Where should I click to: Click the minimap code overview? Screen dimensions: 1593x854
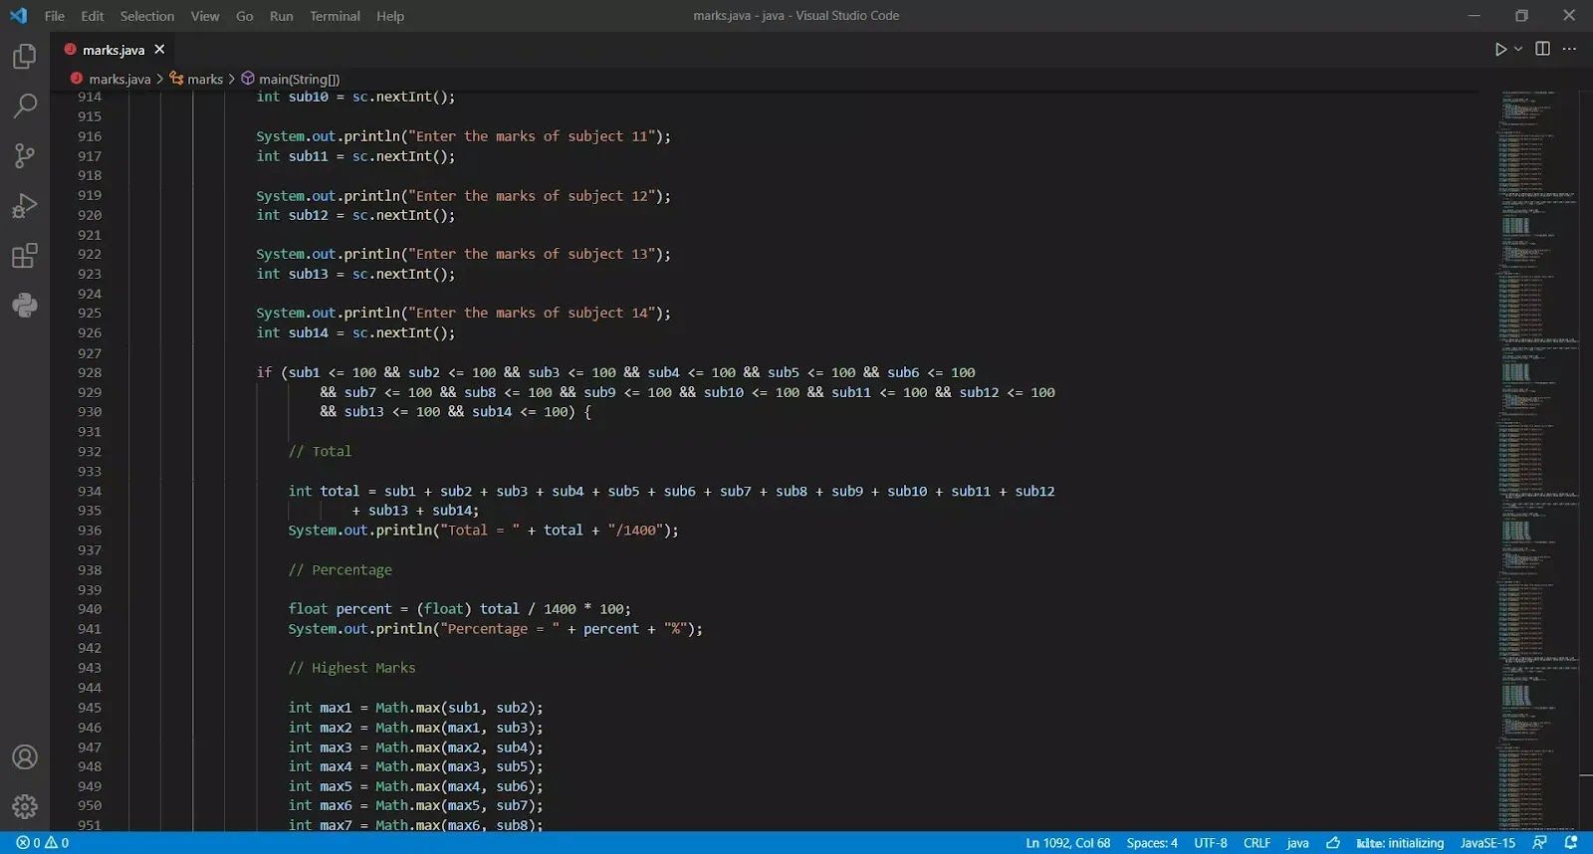tap(1538, 398)
